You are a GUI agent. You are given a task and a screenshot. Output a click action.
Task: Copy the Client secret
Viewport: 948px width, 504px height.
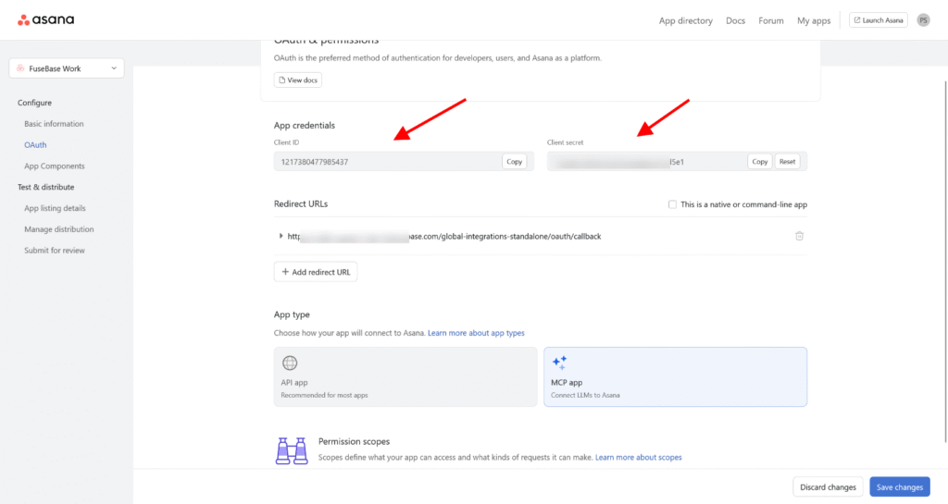click(x=759, y=162)
